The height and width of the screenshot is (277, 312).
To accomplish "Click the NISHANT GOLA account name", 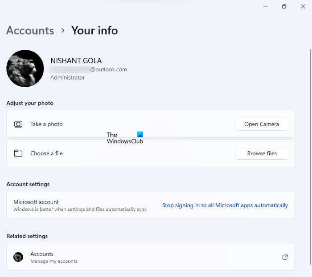I will point(76,60).
